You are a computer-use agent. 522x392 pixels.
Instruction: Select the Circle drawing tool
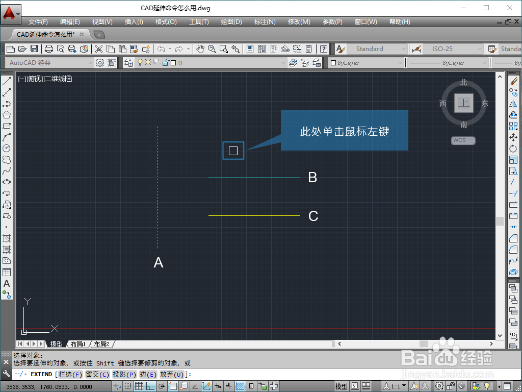tap(7, 149)
